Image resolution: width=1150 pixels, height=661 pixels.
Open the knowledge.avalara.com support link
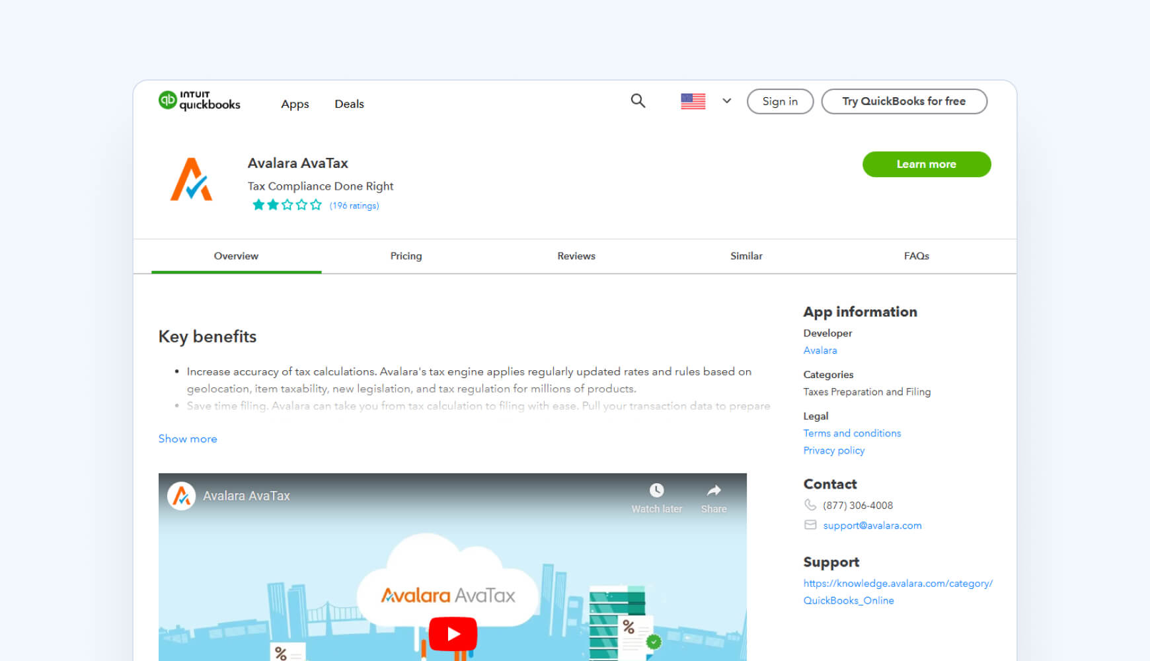pyautogui.click(x=898, y=592)
